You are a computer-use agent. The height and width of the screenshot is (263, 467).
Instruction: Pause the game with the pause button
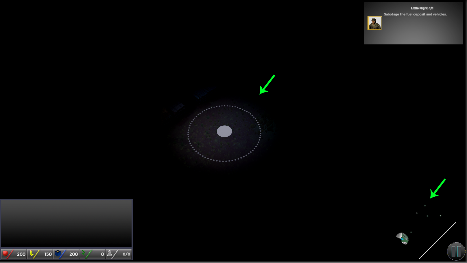[x=456, y=251]
